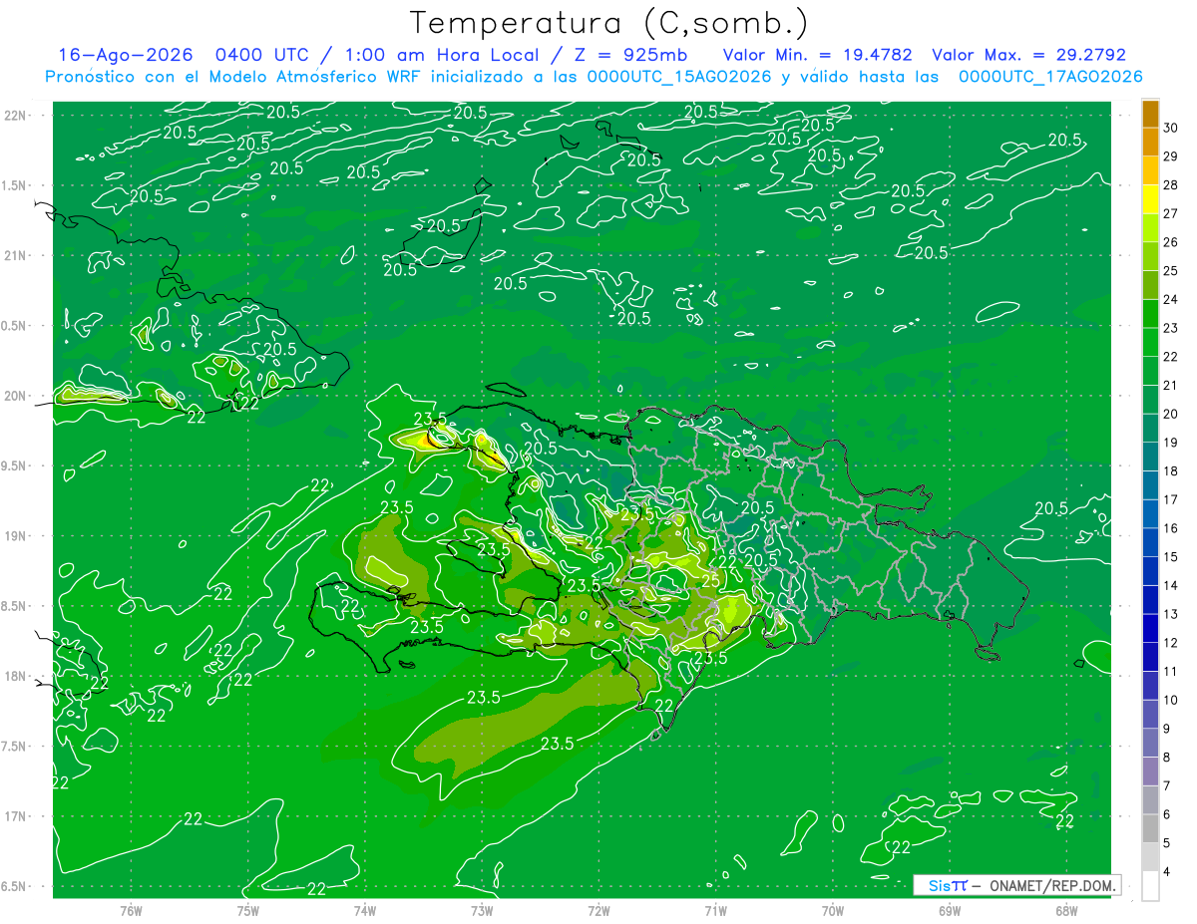Click the '25' colorbar scale label
This screenshot has height=924, width=1197.
tap(1171, 271)
